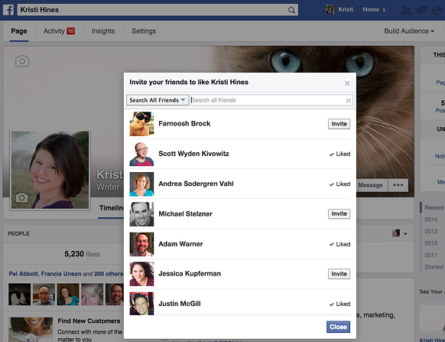The image size is (445, 342).
Task: Click Adam Warner name
Action: coord(180,244)
